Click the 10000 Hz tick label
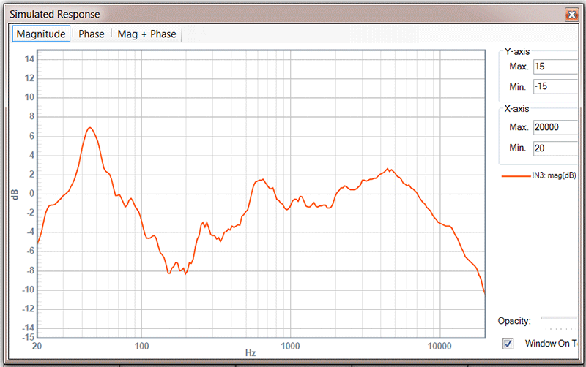Image resolution: width=586 pixels, height=367 pixels. tap(439, 344)
